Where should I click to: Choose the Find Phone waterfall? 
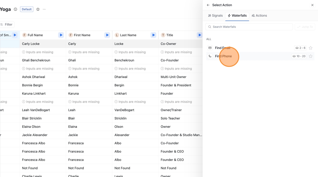pos(260,56)
